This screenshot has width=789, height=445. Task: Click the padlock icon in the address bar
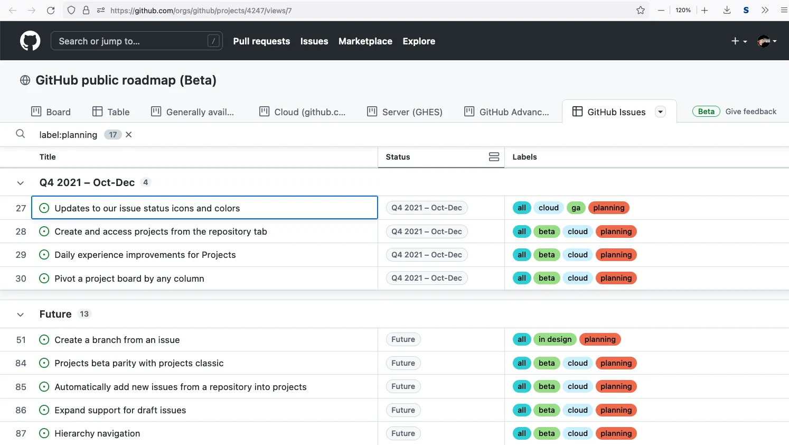tap(86, 10)
